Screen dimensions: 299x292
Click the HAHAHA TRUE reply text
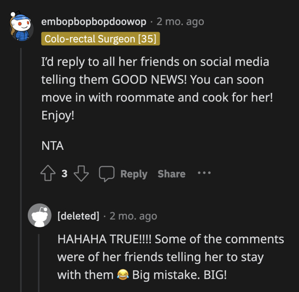[x=170, y=257]
